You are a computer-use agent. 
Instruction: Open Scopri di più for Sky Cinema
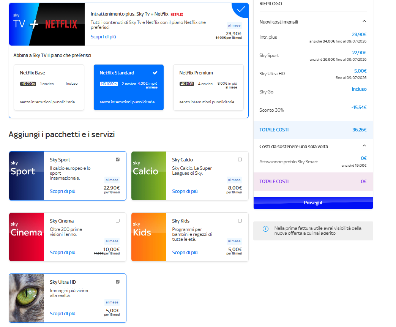[x=63, y=253]
